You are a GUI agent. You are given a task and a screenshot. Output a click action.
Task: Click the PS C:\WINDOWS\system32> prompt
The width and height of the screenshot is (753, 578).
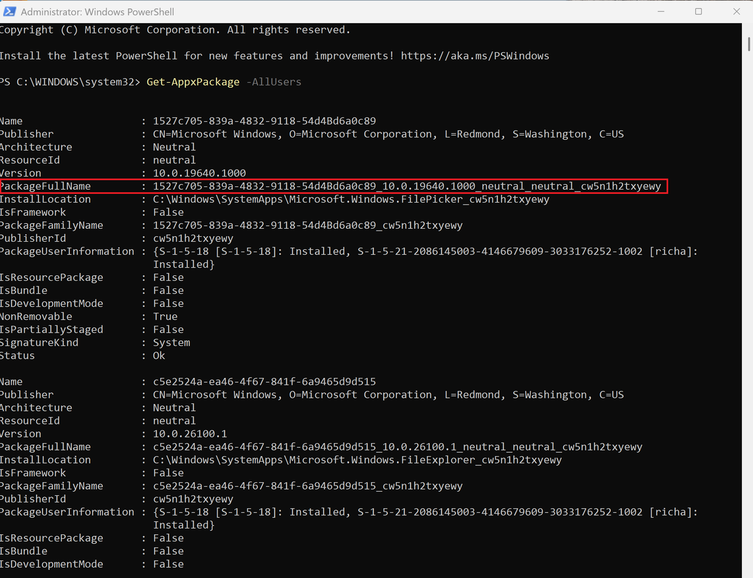click(70, 82)
